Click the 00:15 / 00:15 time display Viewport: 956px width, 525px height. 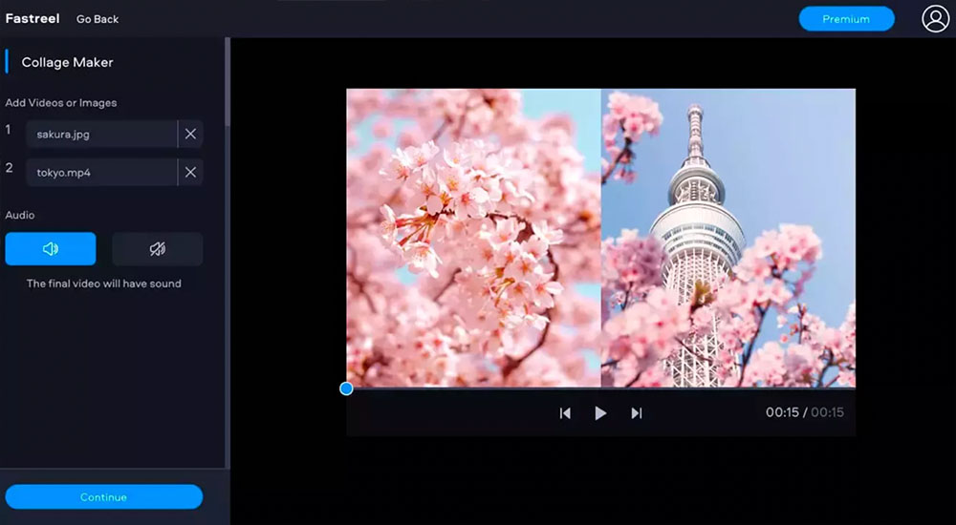(805, 412)
